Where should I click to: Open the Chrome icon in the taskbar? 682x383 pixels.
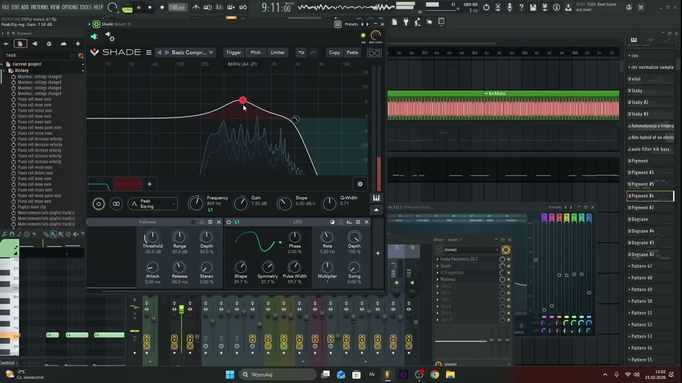tap(435, 374)
